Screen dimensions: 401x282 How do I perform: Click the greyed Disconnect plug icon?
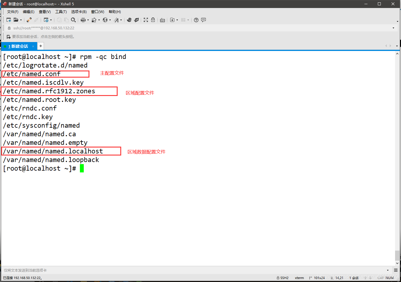36,20
